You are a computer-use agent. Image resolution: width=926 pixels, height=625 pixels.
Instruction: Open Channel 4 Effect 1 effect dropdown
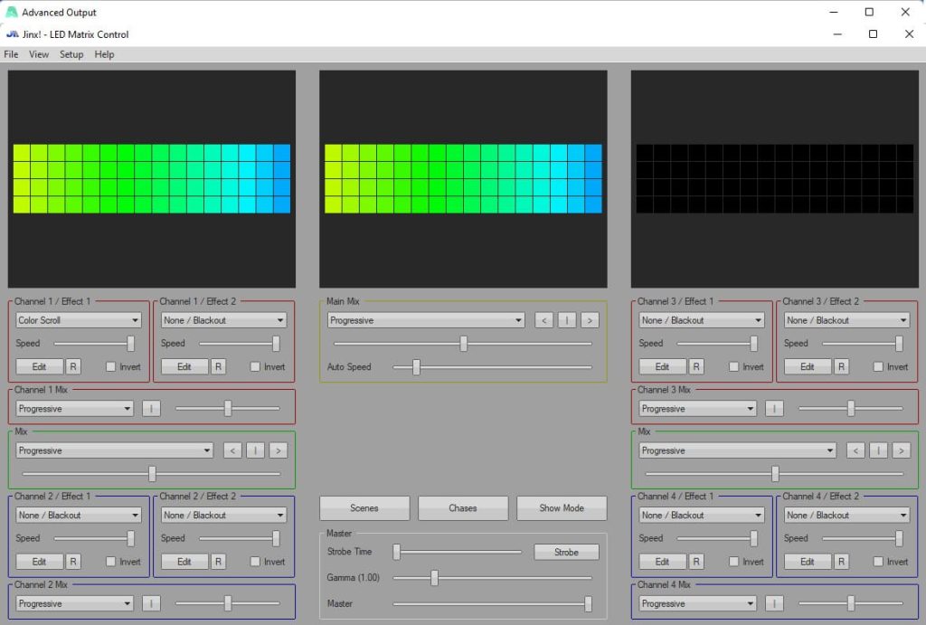(701, 516)
